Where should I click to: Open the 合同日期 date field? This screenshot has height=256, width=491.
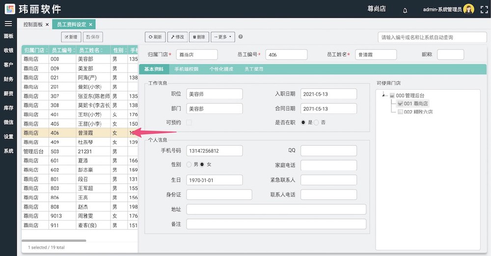coord(328,109)
